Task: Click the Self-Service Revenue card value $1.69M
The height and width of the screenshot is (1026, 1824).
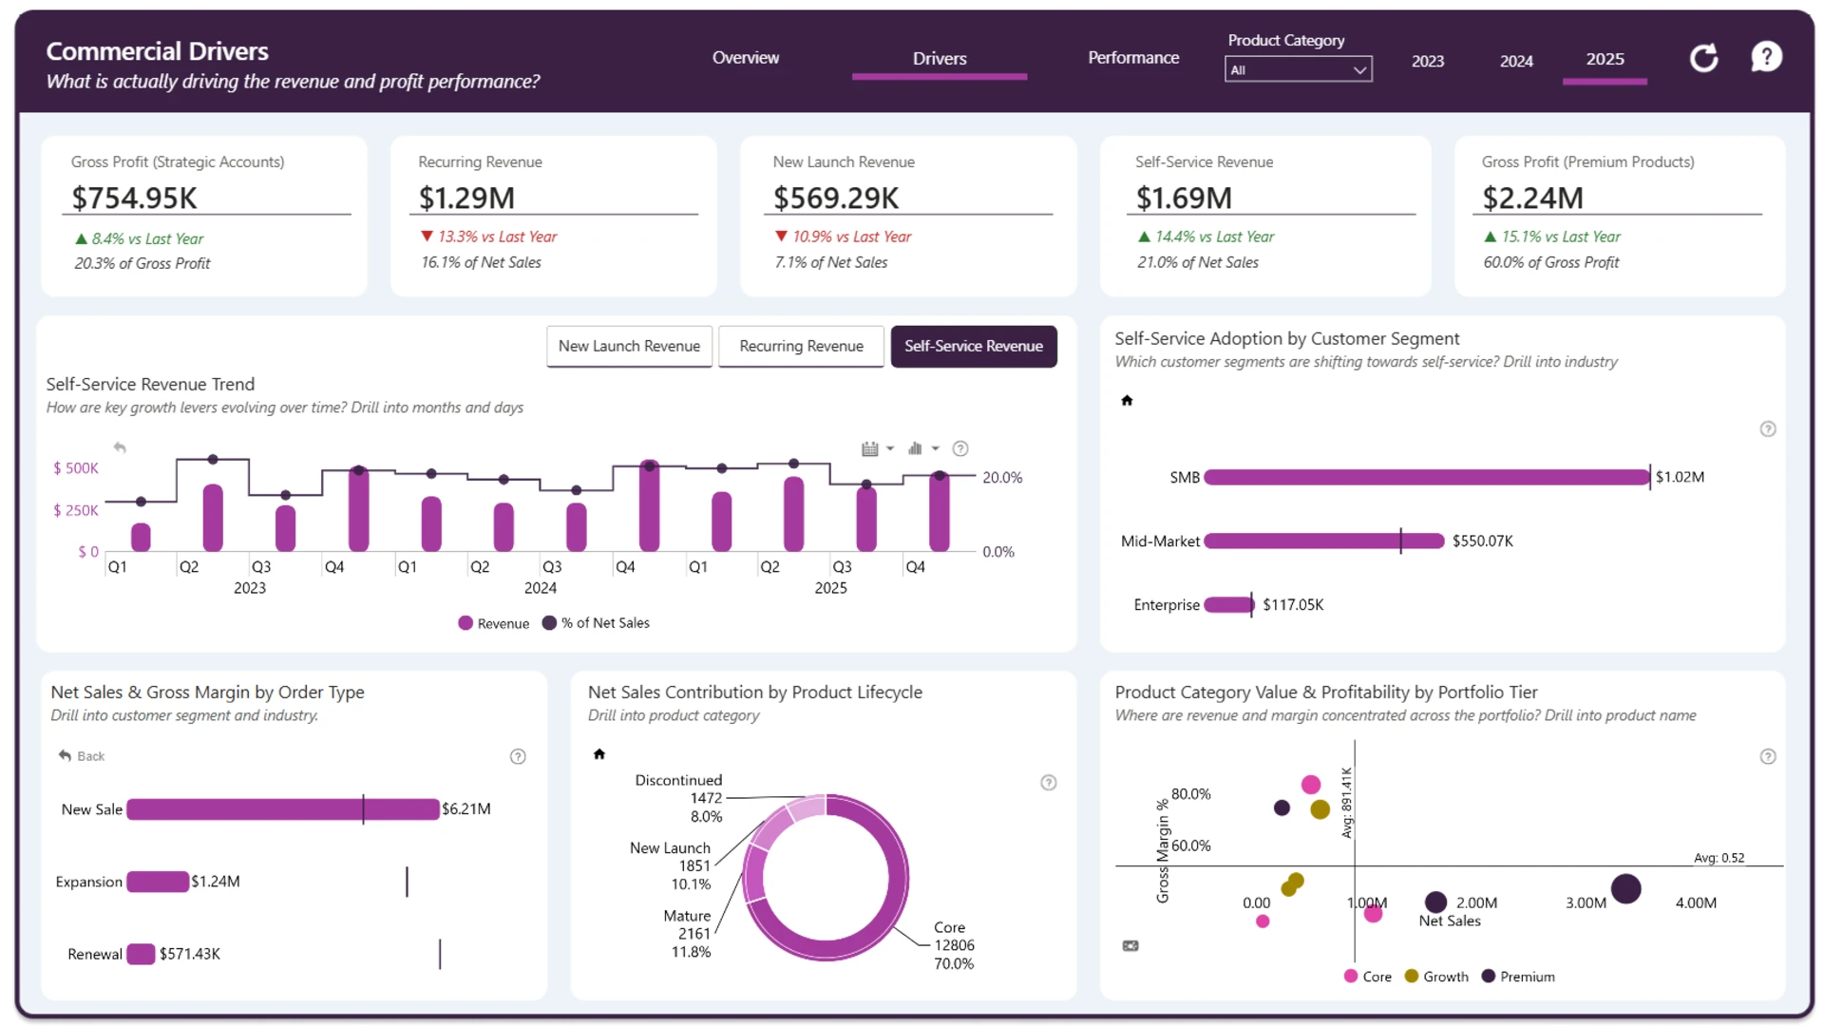Action: [x=1184, y=198]
